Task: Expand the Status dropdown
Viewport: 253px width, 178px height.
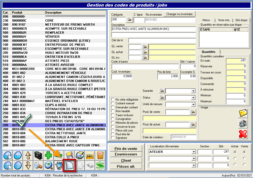Action: pyautogui.click(x=193, y=98)
